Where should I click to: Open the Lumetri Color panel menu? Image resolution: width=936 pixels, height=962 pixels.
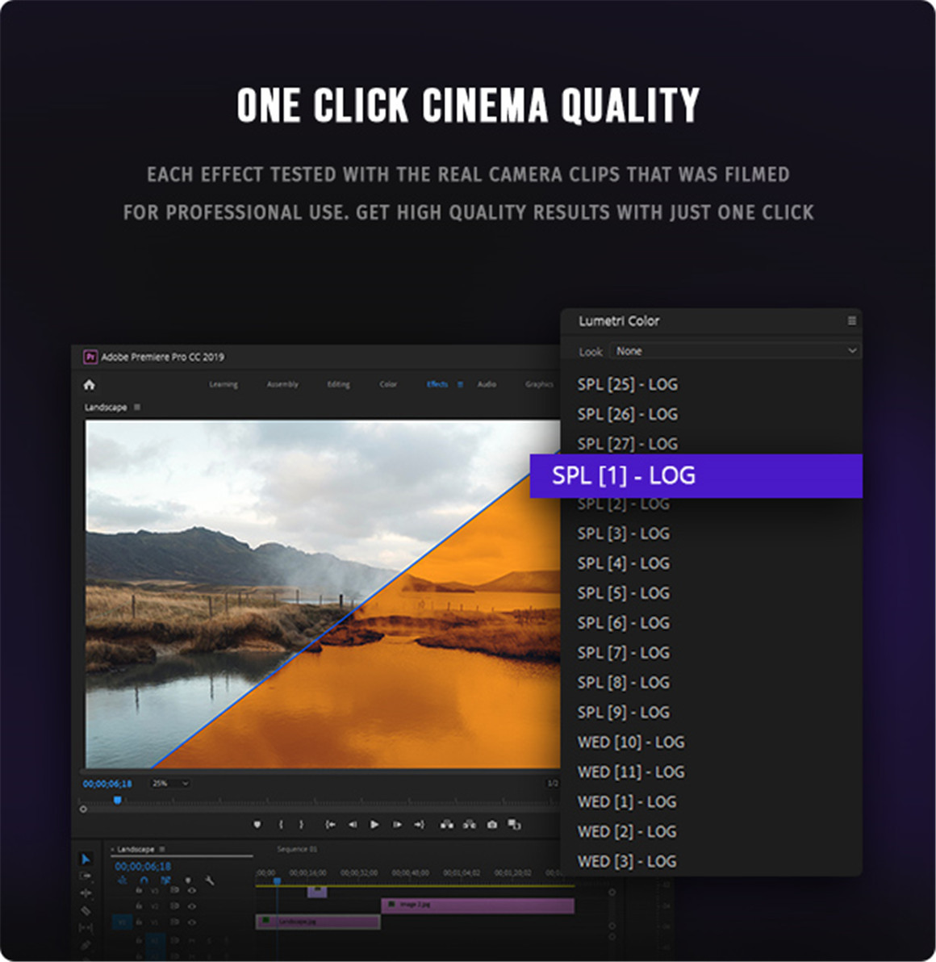click(x=851, y=321)
